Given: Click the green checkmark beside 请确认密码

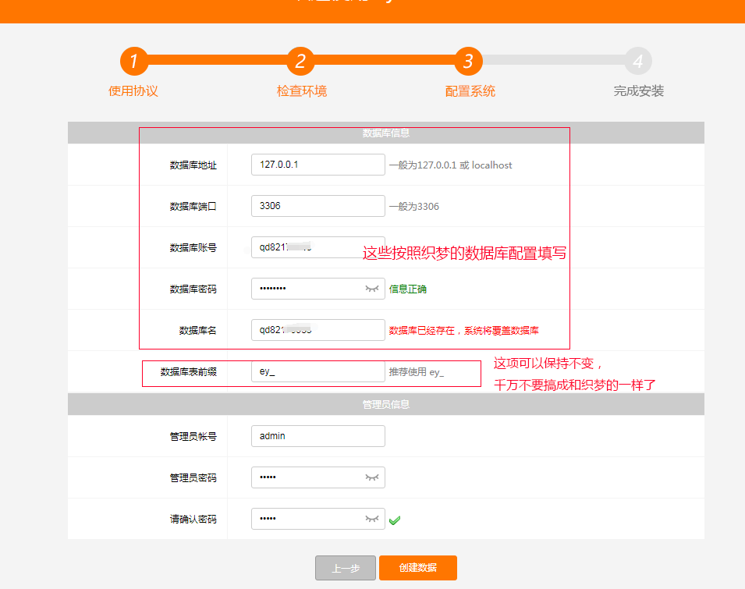Looking at the screenshot, I should click(x=395, y=519).
